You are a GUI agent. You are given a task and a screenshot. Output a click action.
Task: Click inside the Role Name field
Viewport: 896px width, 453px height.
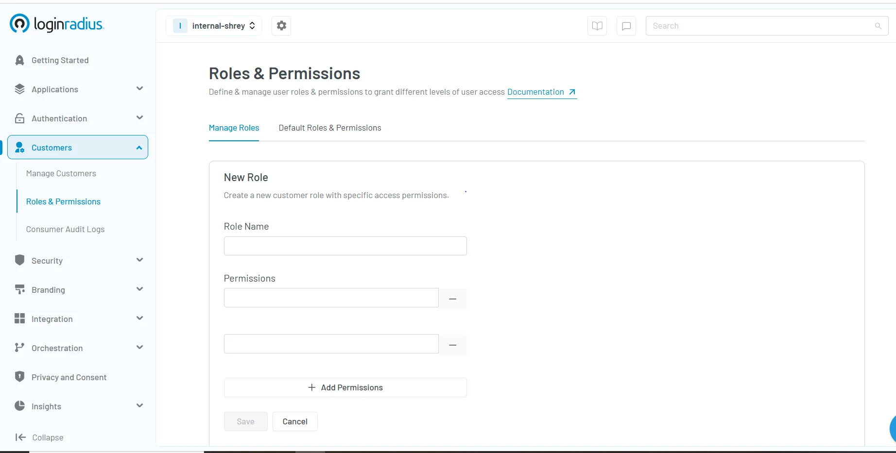pyautogui.click(x=345, y=246)
